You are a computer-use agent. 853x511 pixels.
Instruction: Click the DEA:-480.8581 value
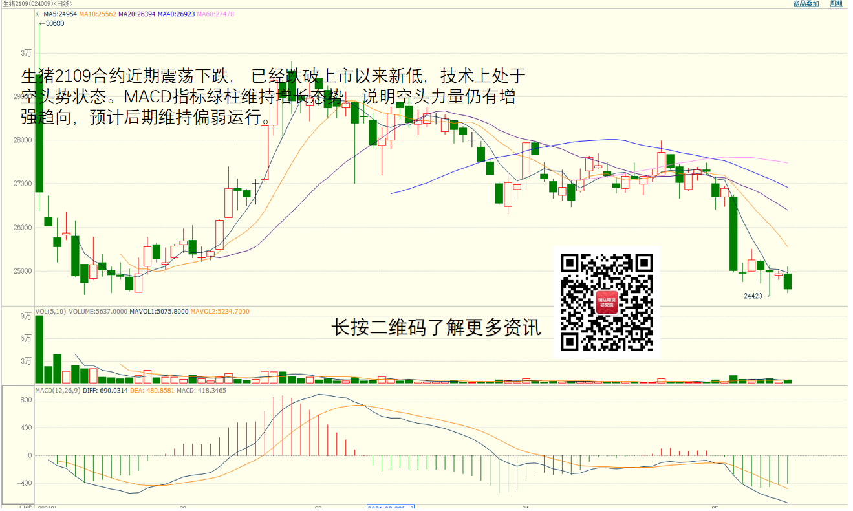pos(153,391)
